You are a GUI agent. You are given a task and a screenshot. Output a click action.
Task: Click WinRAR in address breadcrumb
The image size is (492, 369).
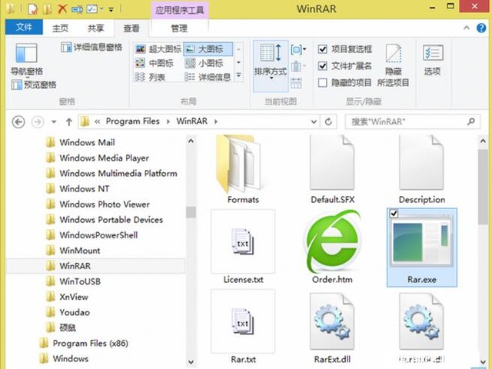191,121
